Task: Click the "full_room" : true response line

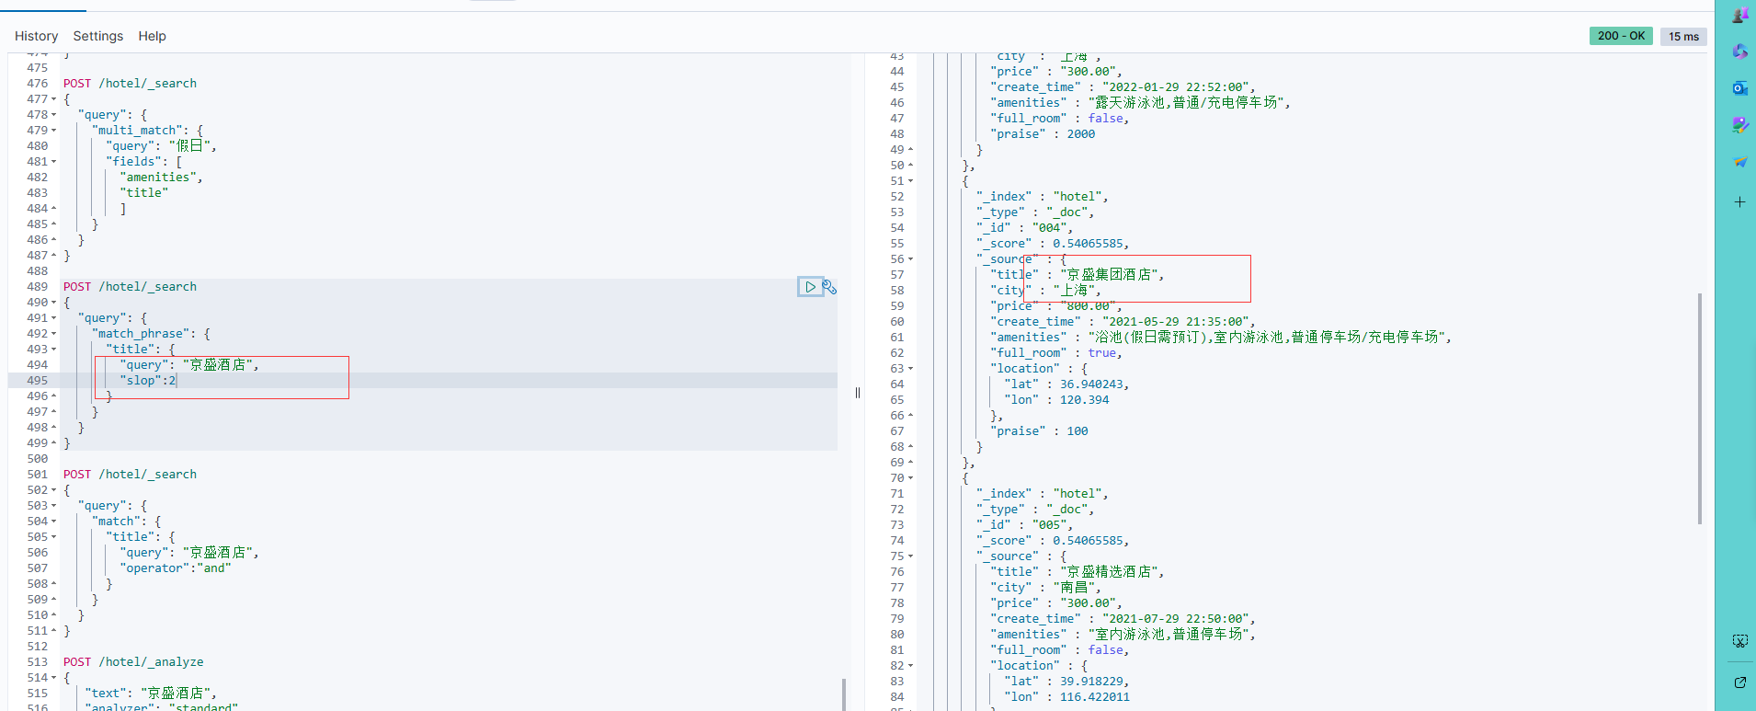Action: tap(1056, 353)
